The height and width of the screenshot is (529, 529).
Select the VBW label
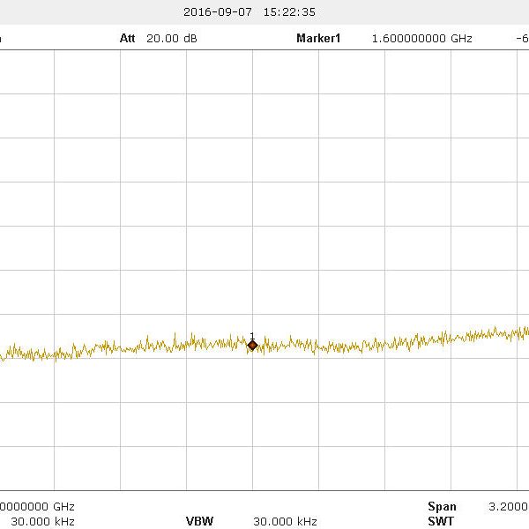pos(199,522)
